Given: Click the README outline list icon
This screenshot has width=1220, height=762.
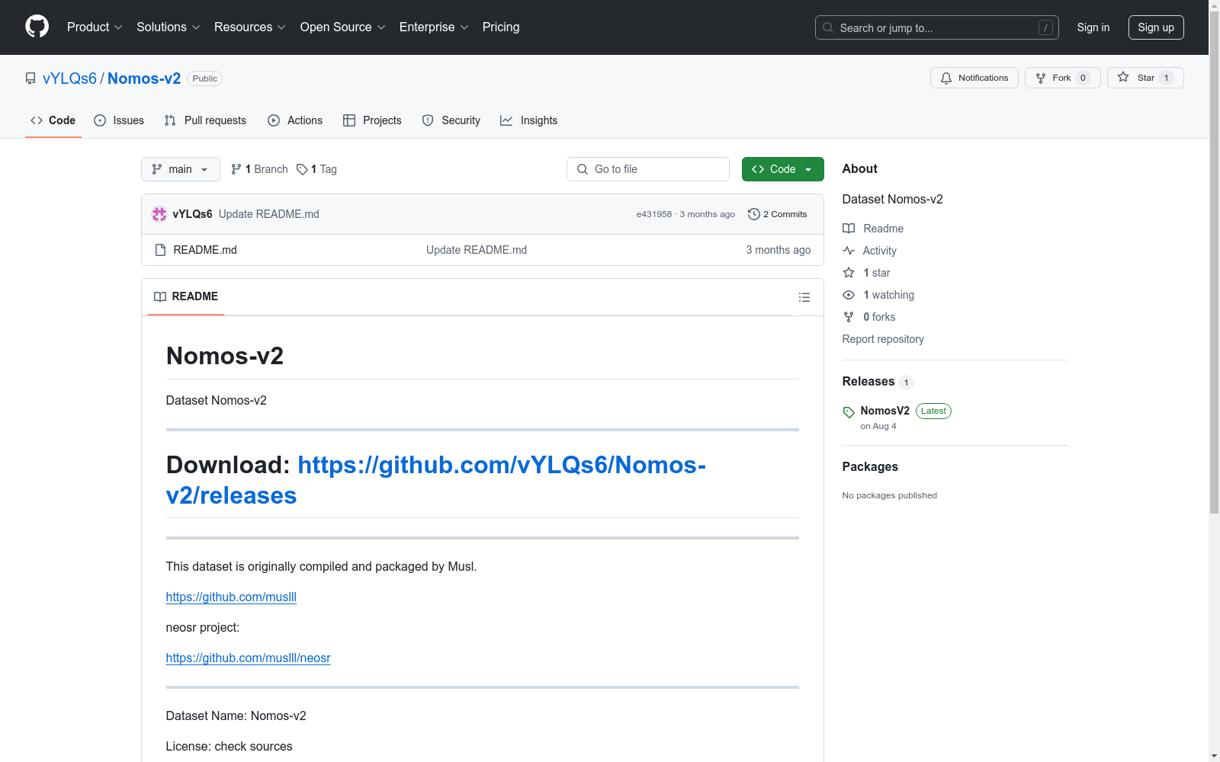Looking at the screenshot, I should pyautogui.click(x=804, y=297).
